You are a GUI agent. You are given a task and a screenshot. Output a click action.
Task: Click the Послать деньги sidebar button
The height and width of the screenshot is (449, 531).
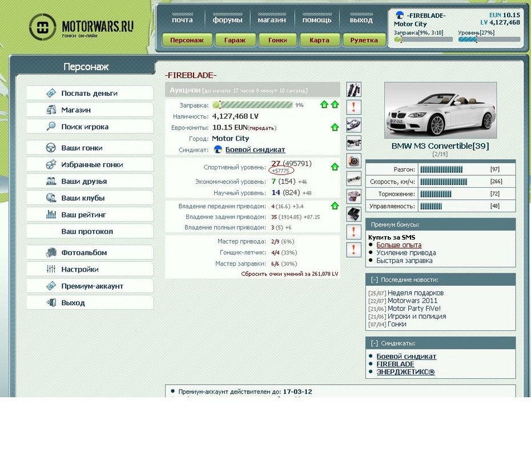pyautogui.click(x=90, y=93)
